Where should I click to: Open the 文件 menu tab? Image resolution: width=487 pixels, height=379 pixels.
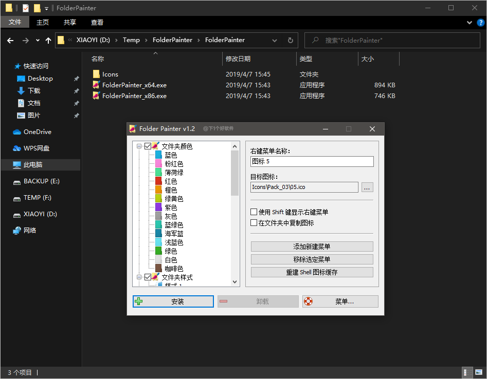point(15,22)
